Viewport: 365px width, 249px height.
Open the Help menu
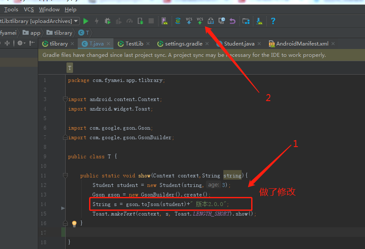(x=70, y=10)
